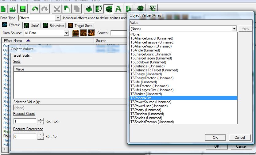Select TSPowerSource (Unnamed)
Screen dimensions: 256x155
click(184, 102)
